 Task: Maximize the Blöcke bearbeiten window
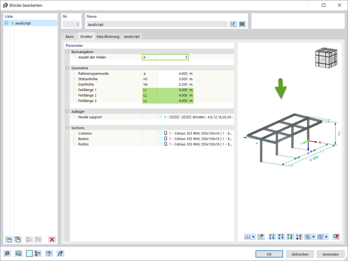click(324, 5)
